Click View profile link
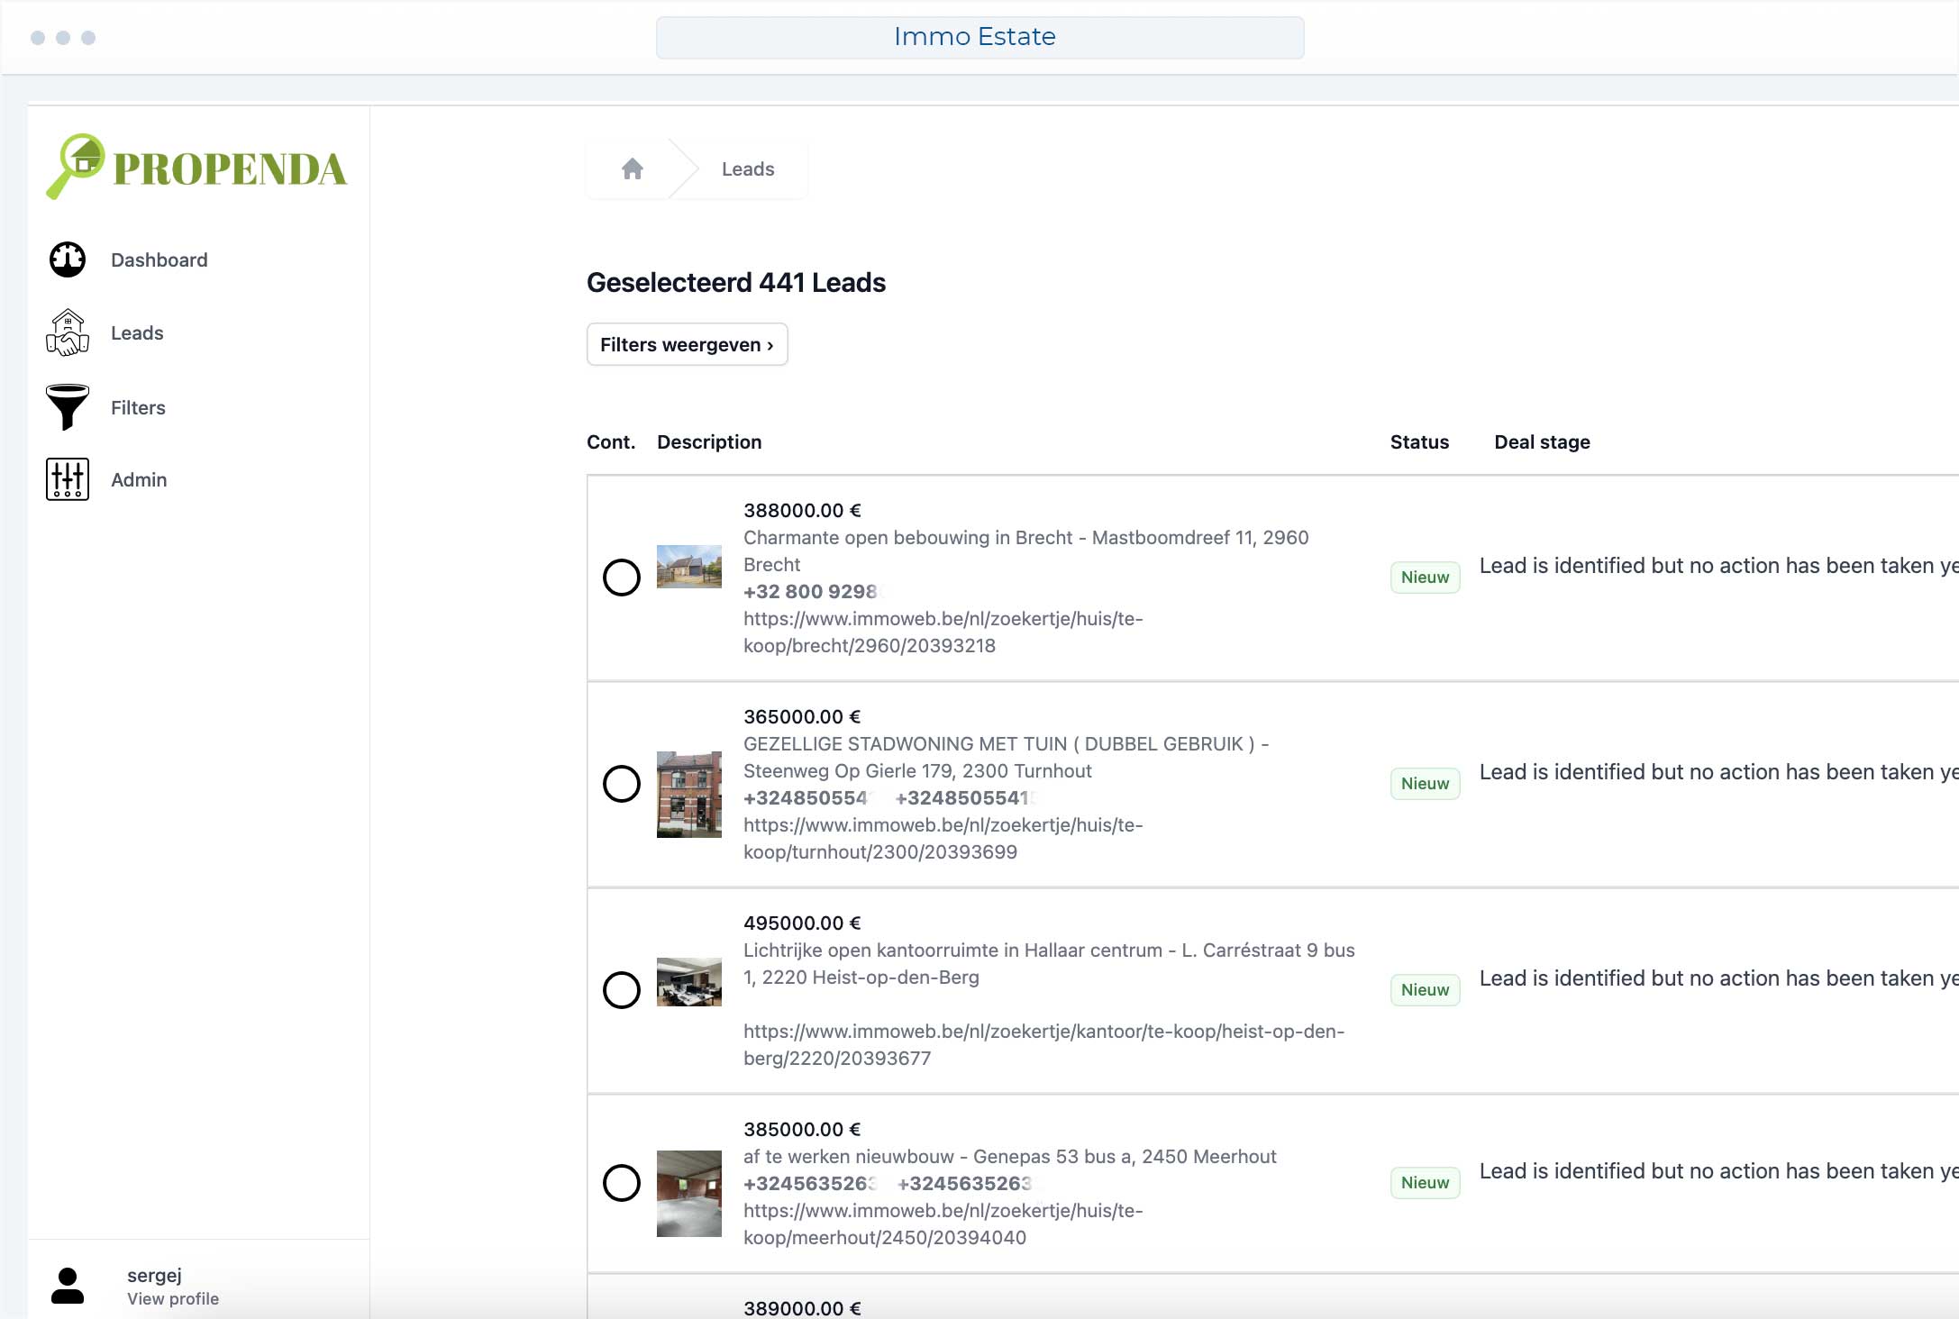The image size is (1959, 1319). [x=173, y=1298]
